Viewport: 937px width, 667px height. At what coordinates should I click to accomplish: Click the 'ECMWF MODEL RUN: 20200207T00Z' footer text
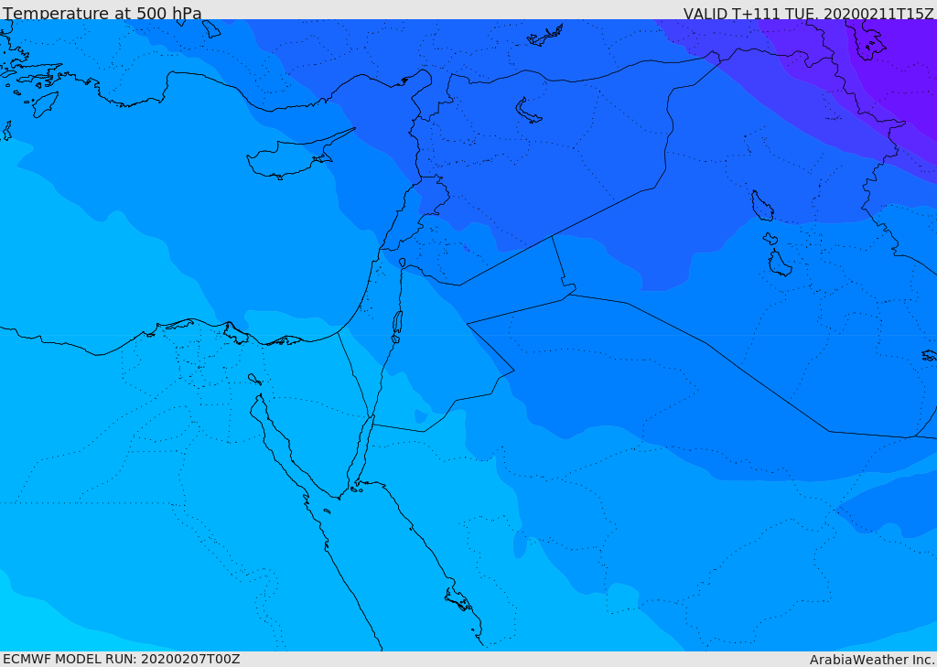click(122, 659)
